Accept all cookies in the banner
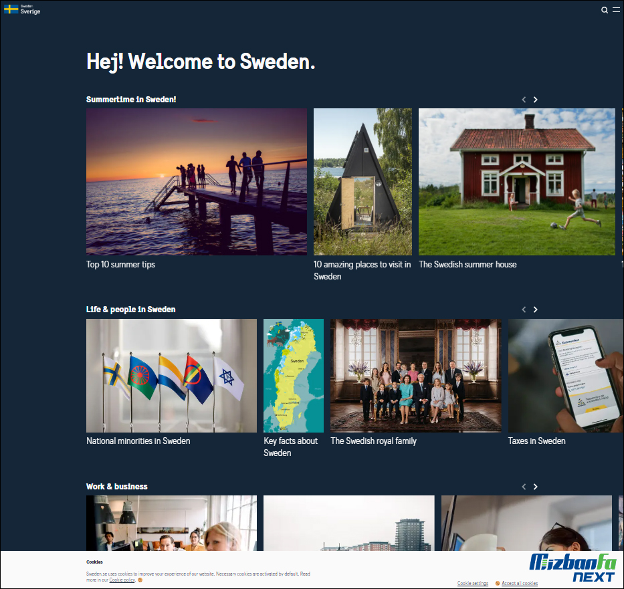This screenshot has height=589, width=624. coord(520,583)
